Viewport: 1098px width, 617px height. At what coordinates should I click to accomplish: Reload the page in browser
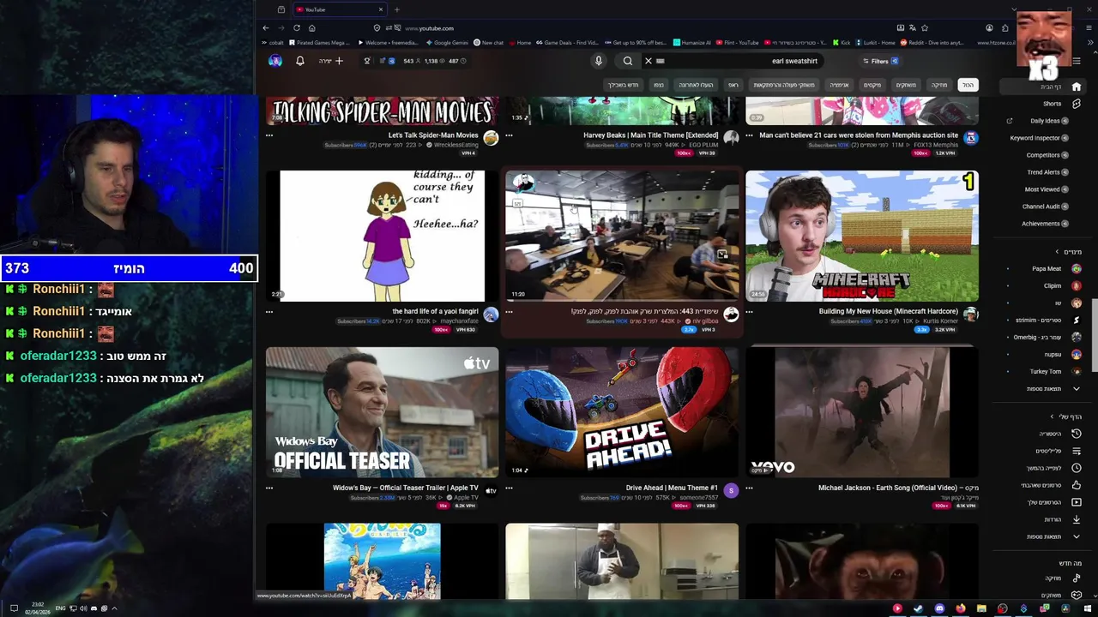pyautogui.click(x=297, y=28)
